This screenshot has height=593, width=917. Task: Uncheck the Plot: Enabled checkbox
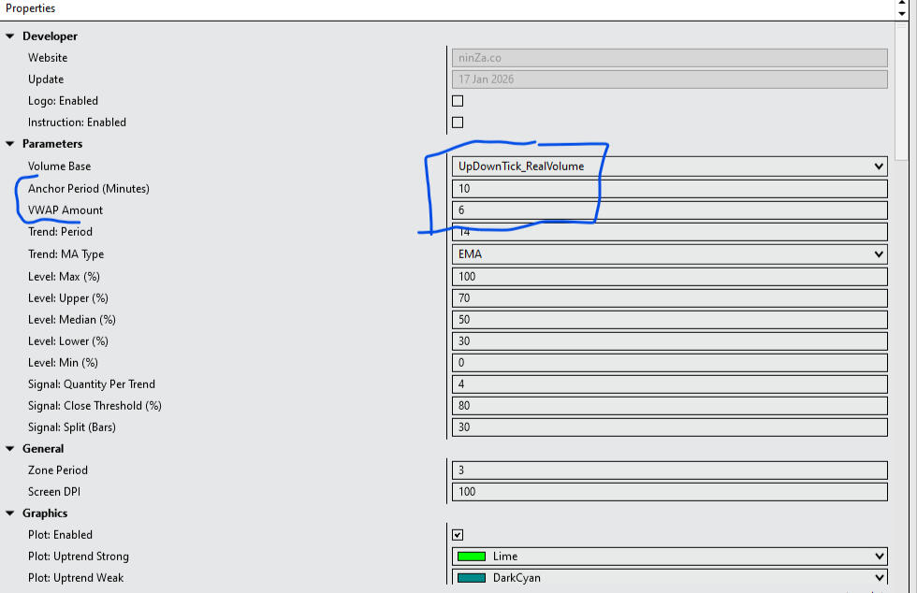coord(458,535)
